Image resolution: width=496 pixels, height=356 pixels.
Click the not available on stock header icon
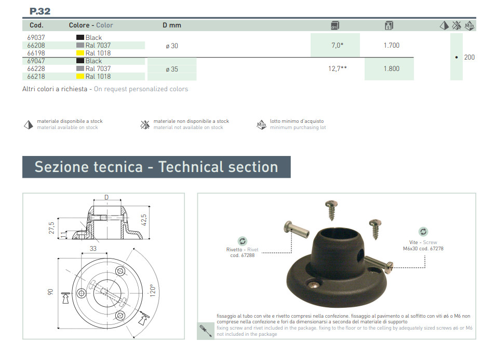point(456,25)
